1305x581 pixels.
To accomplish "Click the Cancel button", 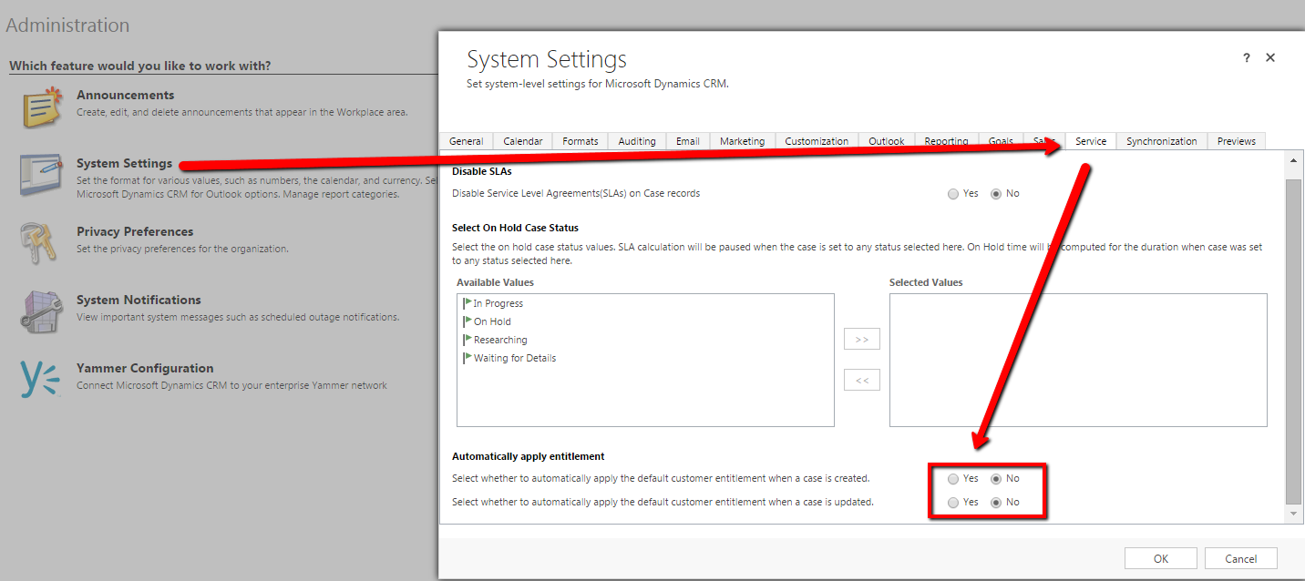I will coord(1240,558).
